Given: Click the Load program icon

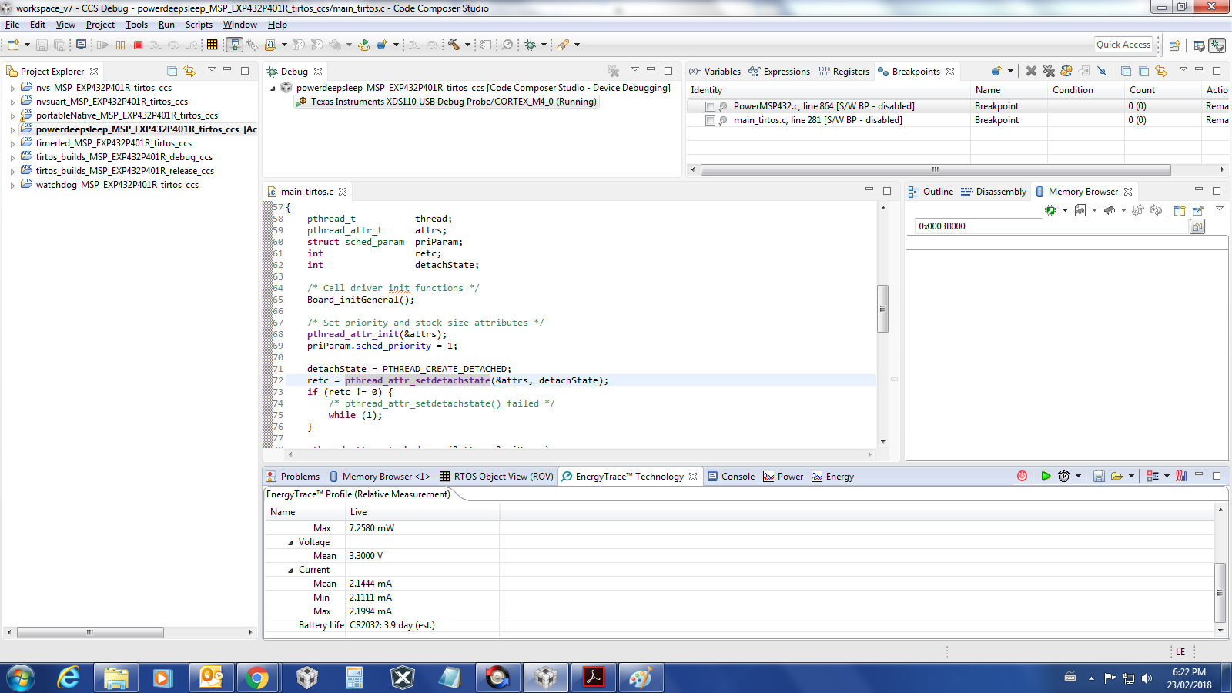Looking at the screenshot, I should (270, 45).
